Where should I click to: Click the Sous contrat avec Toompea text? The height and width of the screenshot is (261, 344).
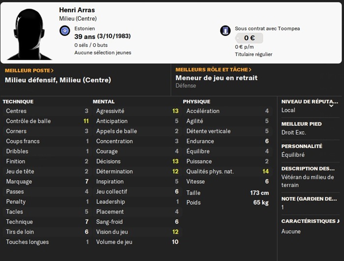[x=267, y=29]
